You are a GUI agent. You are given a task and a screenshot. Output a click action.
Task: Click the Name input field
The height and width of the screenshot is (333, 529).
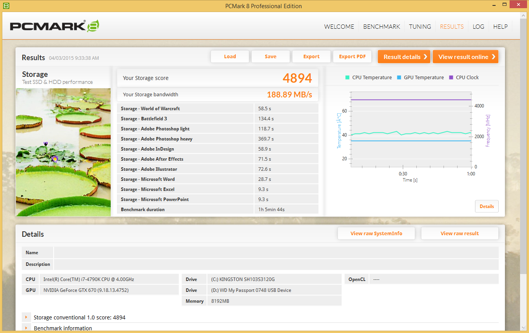pyautogui.click(x=276, y=253)
